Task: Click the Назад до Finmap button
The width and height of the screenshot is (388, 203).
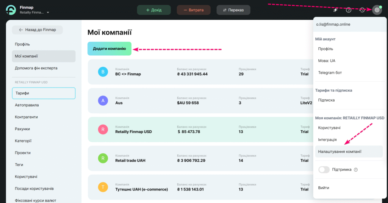Action: (x=38, y=30)
